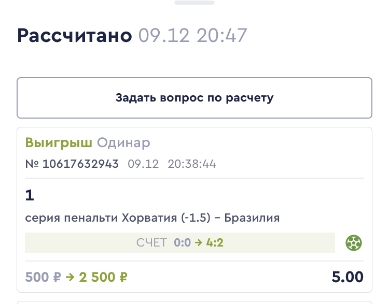The image size is (389, 304).
Task: Click the 5.00 odds value
Action: pos(348,277)
